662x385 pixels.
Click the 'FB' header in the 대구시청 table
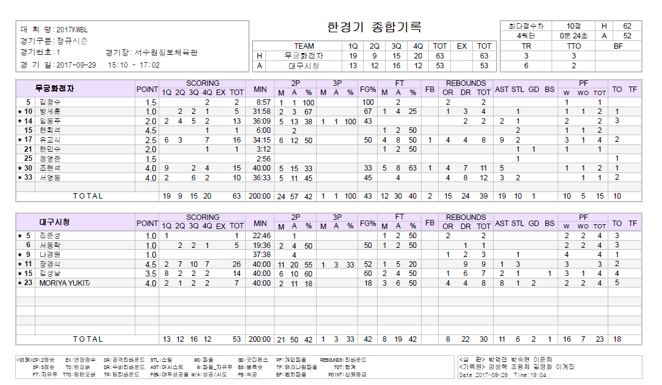coord(430,222)
